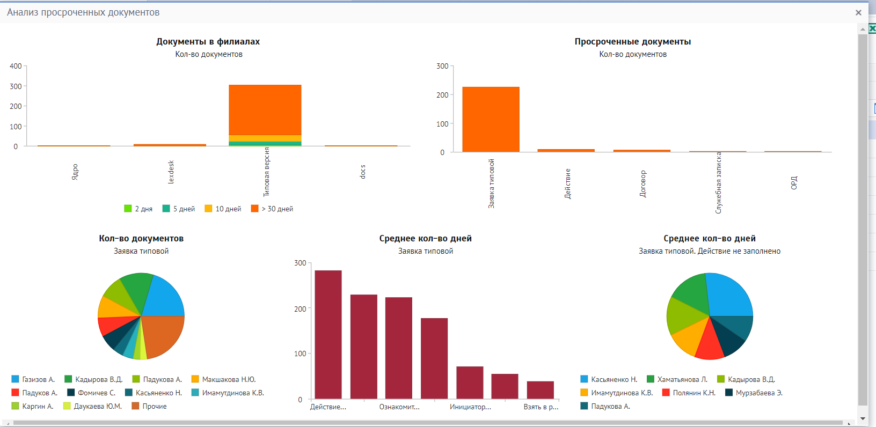Click the Фомичев С. legend entry
The image size is (876, 427).
[91, 393]
